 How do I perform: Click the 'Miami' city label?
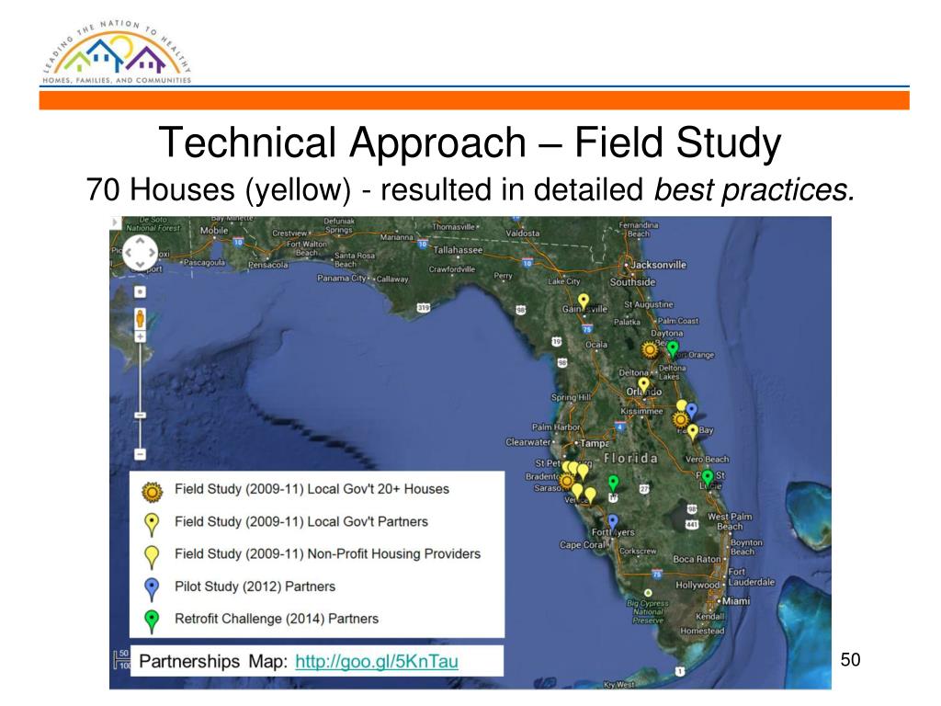click(x=736, y=601)
